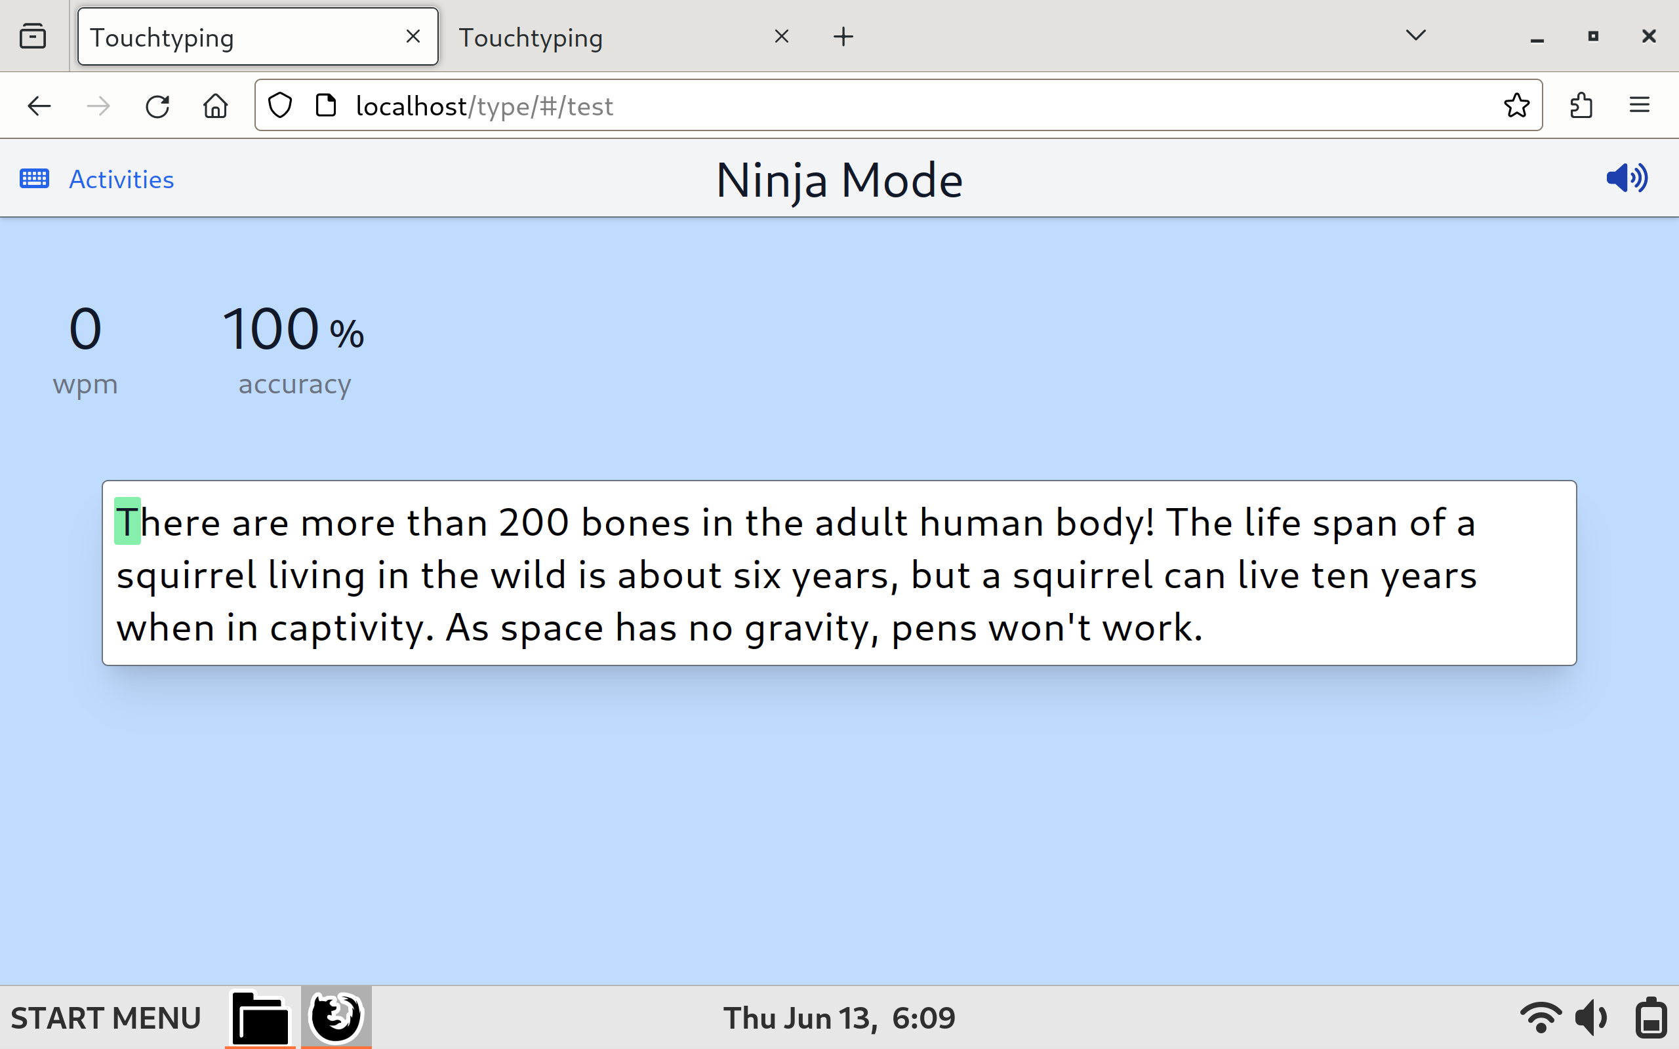Image resolution: width=1679 pixels, height=1049 pixels.
Task: Expand the list all tabs chevron
Action: [x=1415, y=35]
